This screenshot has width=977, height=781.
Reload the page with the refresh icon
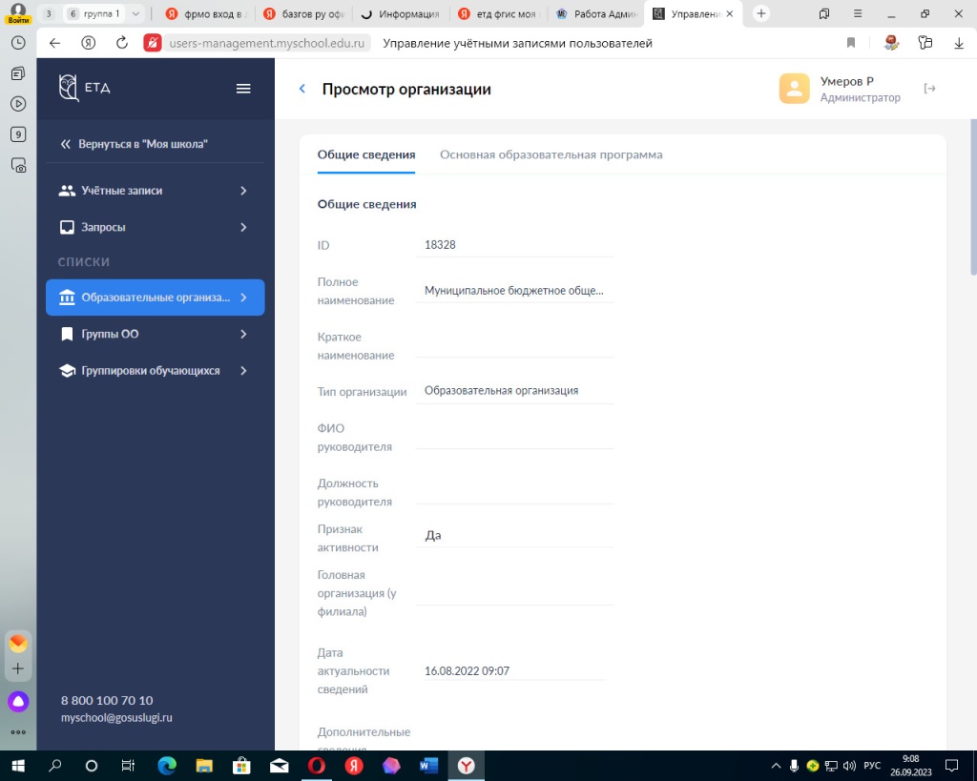click(x=121, y=43)
